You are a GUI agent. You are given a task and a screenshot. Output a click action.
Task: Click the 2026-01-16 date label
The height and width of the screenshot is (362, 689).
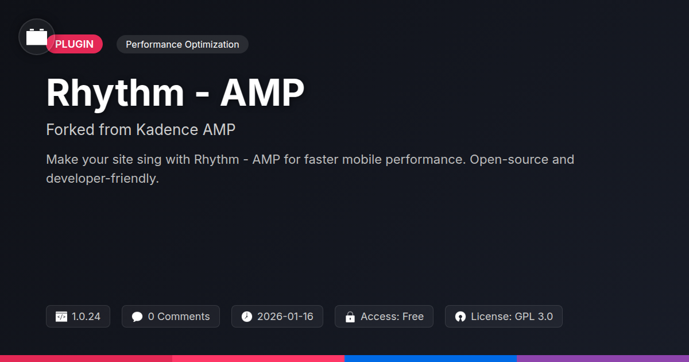click(x=285, y=317)
